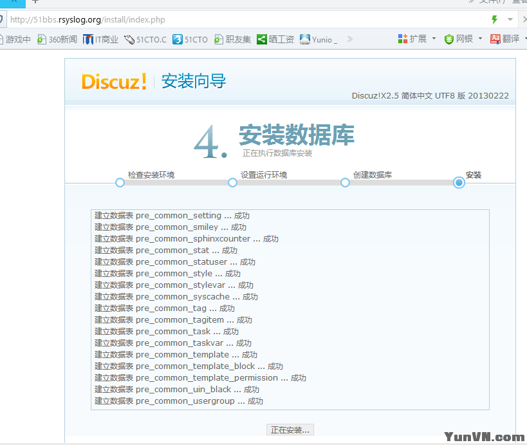Open the 51CTO.C bookmark
527x445 pixels.
(145, 39)
